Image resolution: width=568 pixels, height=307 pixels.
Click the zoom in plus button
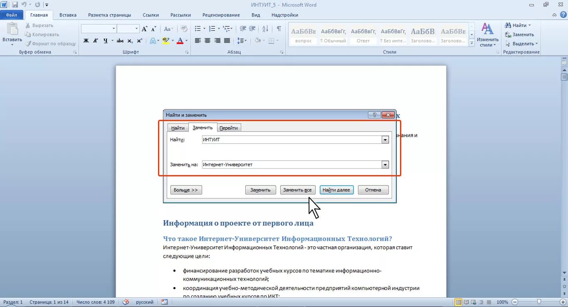(563, 302)
